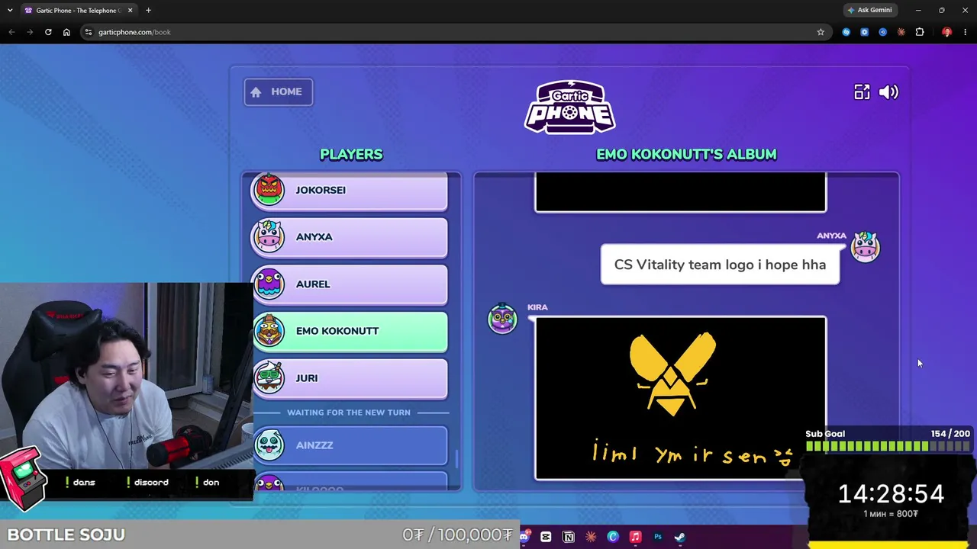Click the Ask Gemini button
This screenshot has height=549, width=977.
pos(869,11)
